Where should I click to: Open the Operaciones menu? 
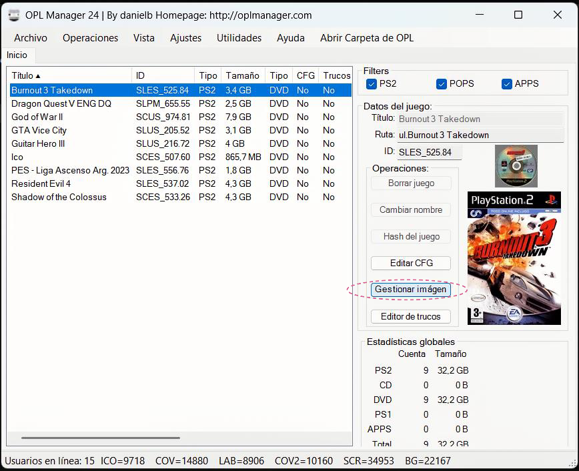coord(90,38)
